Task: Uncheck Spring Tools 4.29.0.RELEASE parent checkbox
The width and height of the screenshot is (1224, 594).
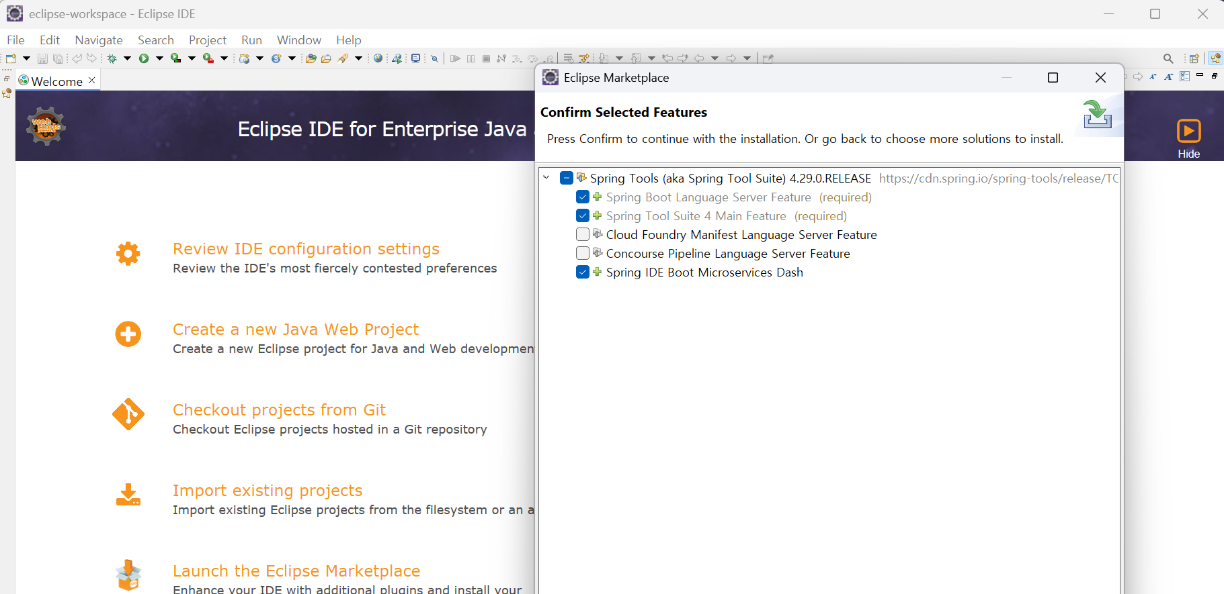Action: tap(567, 178)
